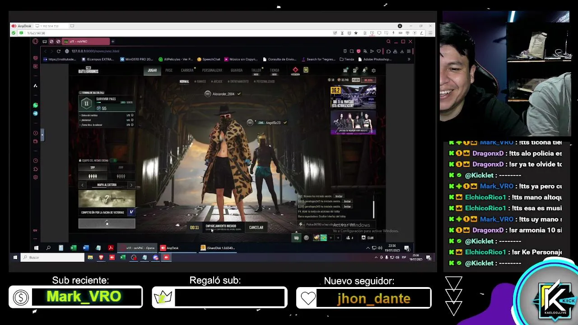Select the PERSONALIZADO match mode
The image size is (578, 325).
265,82
